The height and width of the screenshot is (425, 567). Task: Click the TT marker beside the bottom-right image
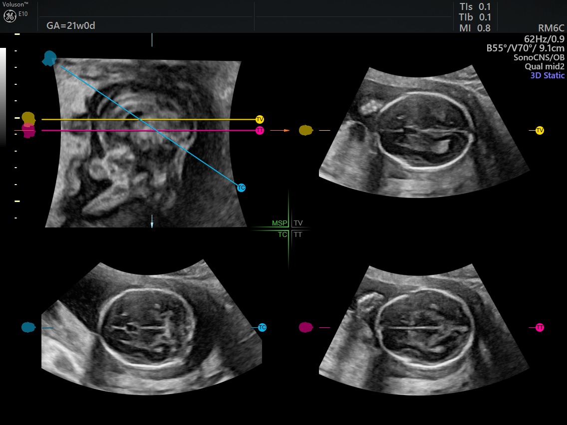tap(540, 328)
